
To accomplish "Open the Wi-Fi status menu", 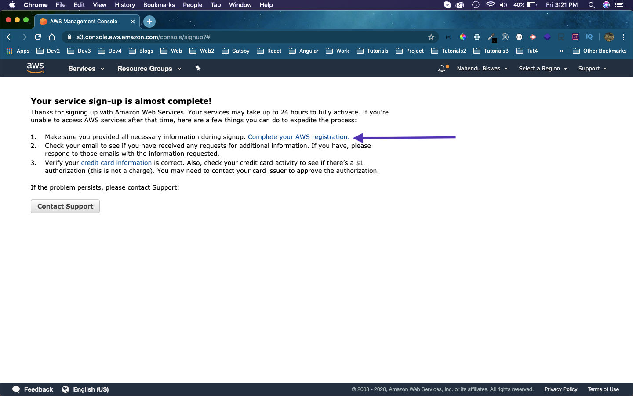I will pyautogui.click(x=491, y=5).
